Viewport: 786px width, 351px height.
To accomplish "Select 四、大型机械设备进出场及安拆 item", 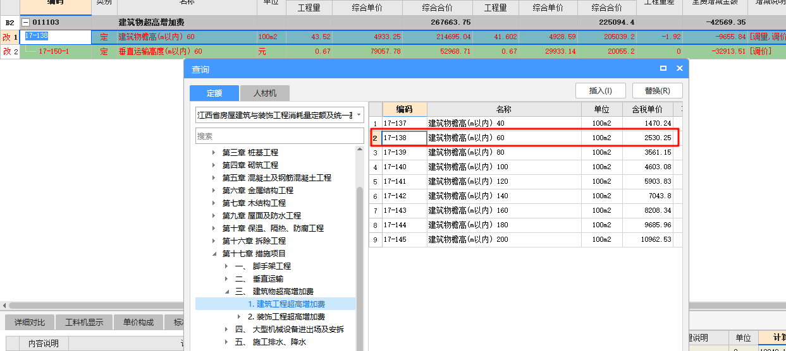I will (x=290, y=330).
